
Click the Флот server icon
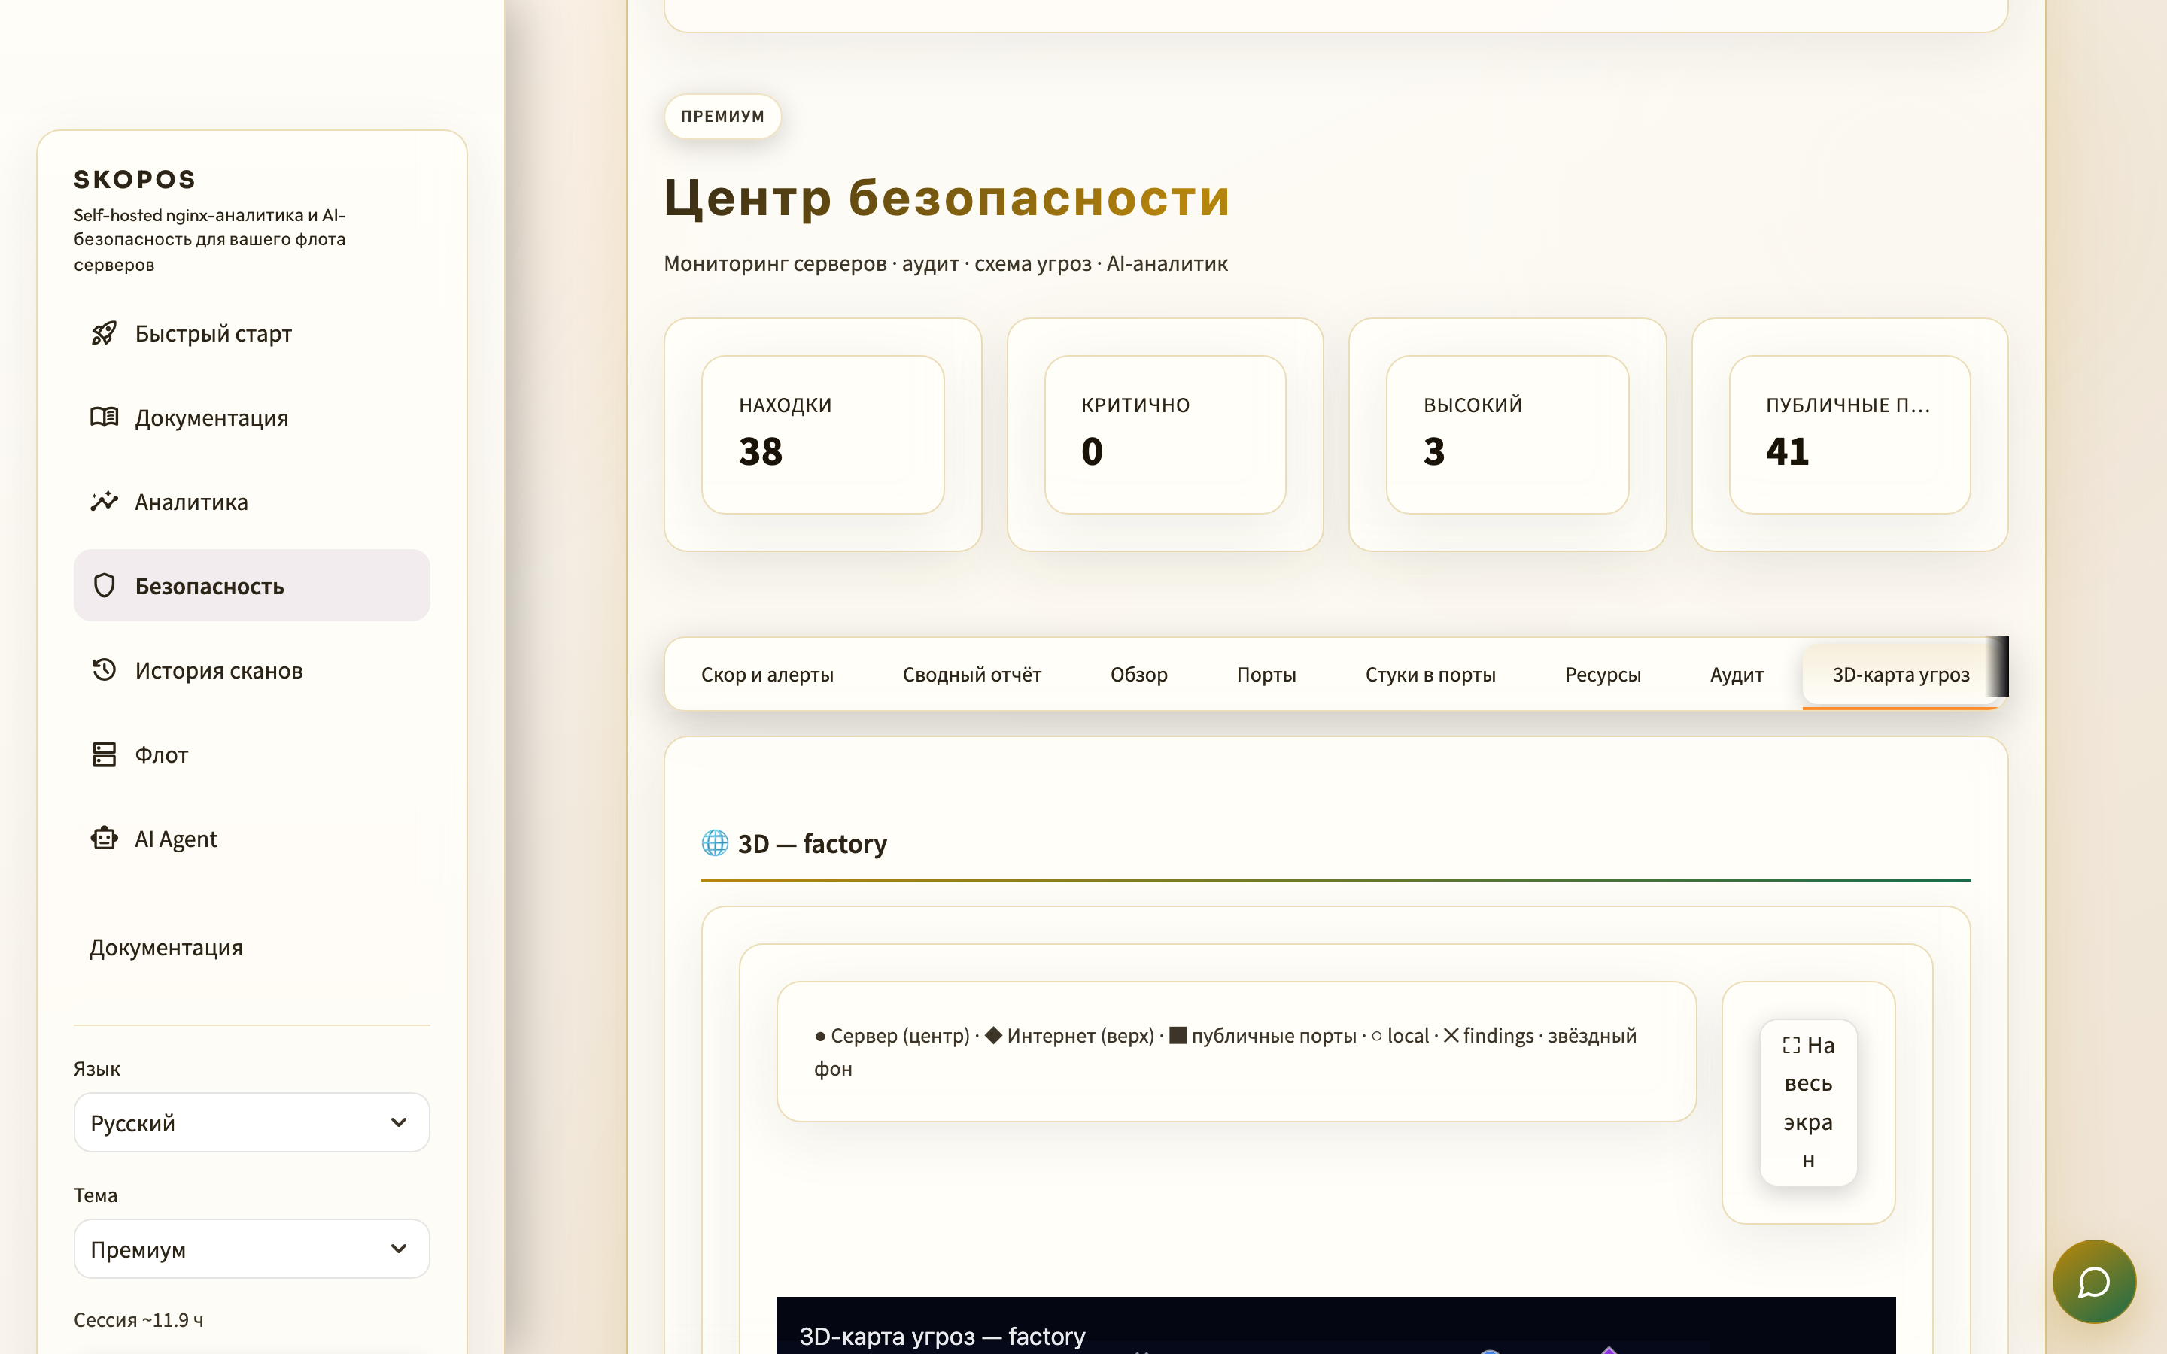click(104, 754)
